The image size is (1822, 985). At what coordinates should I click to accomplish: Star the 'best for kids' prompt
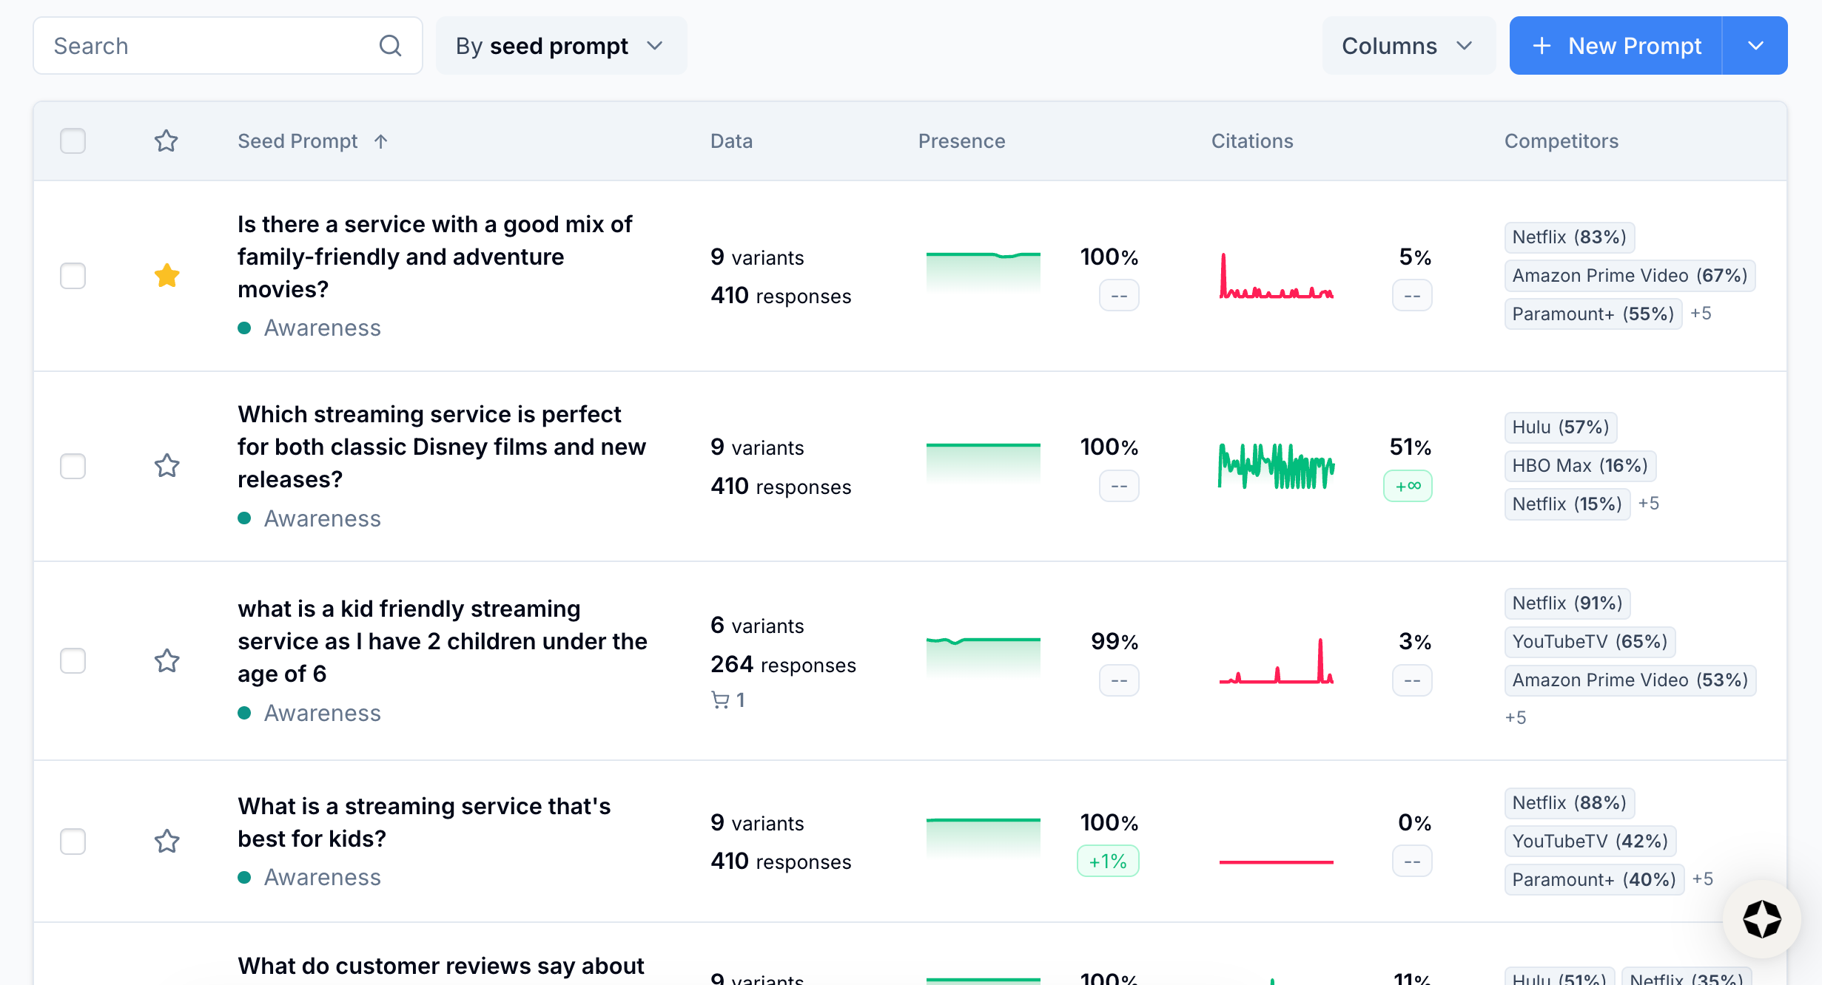(x=167, y=841)
